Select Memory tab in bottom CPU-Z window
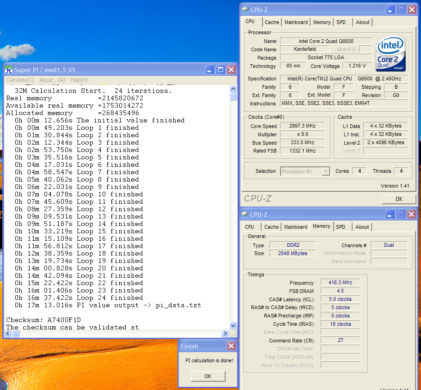The image size is (421, 390). [321, 226]
